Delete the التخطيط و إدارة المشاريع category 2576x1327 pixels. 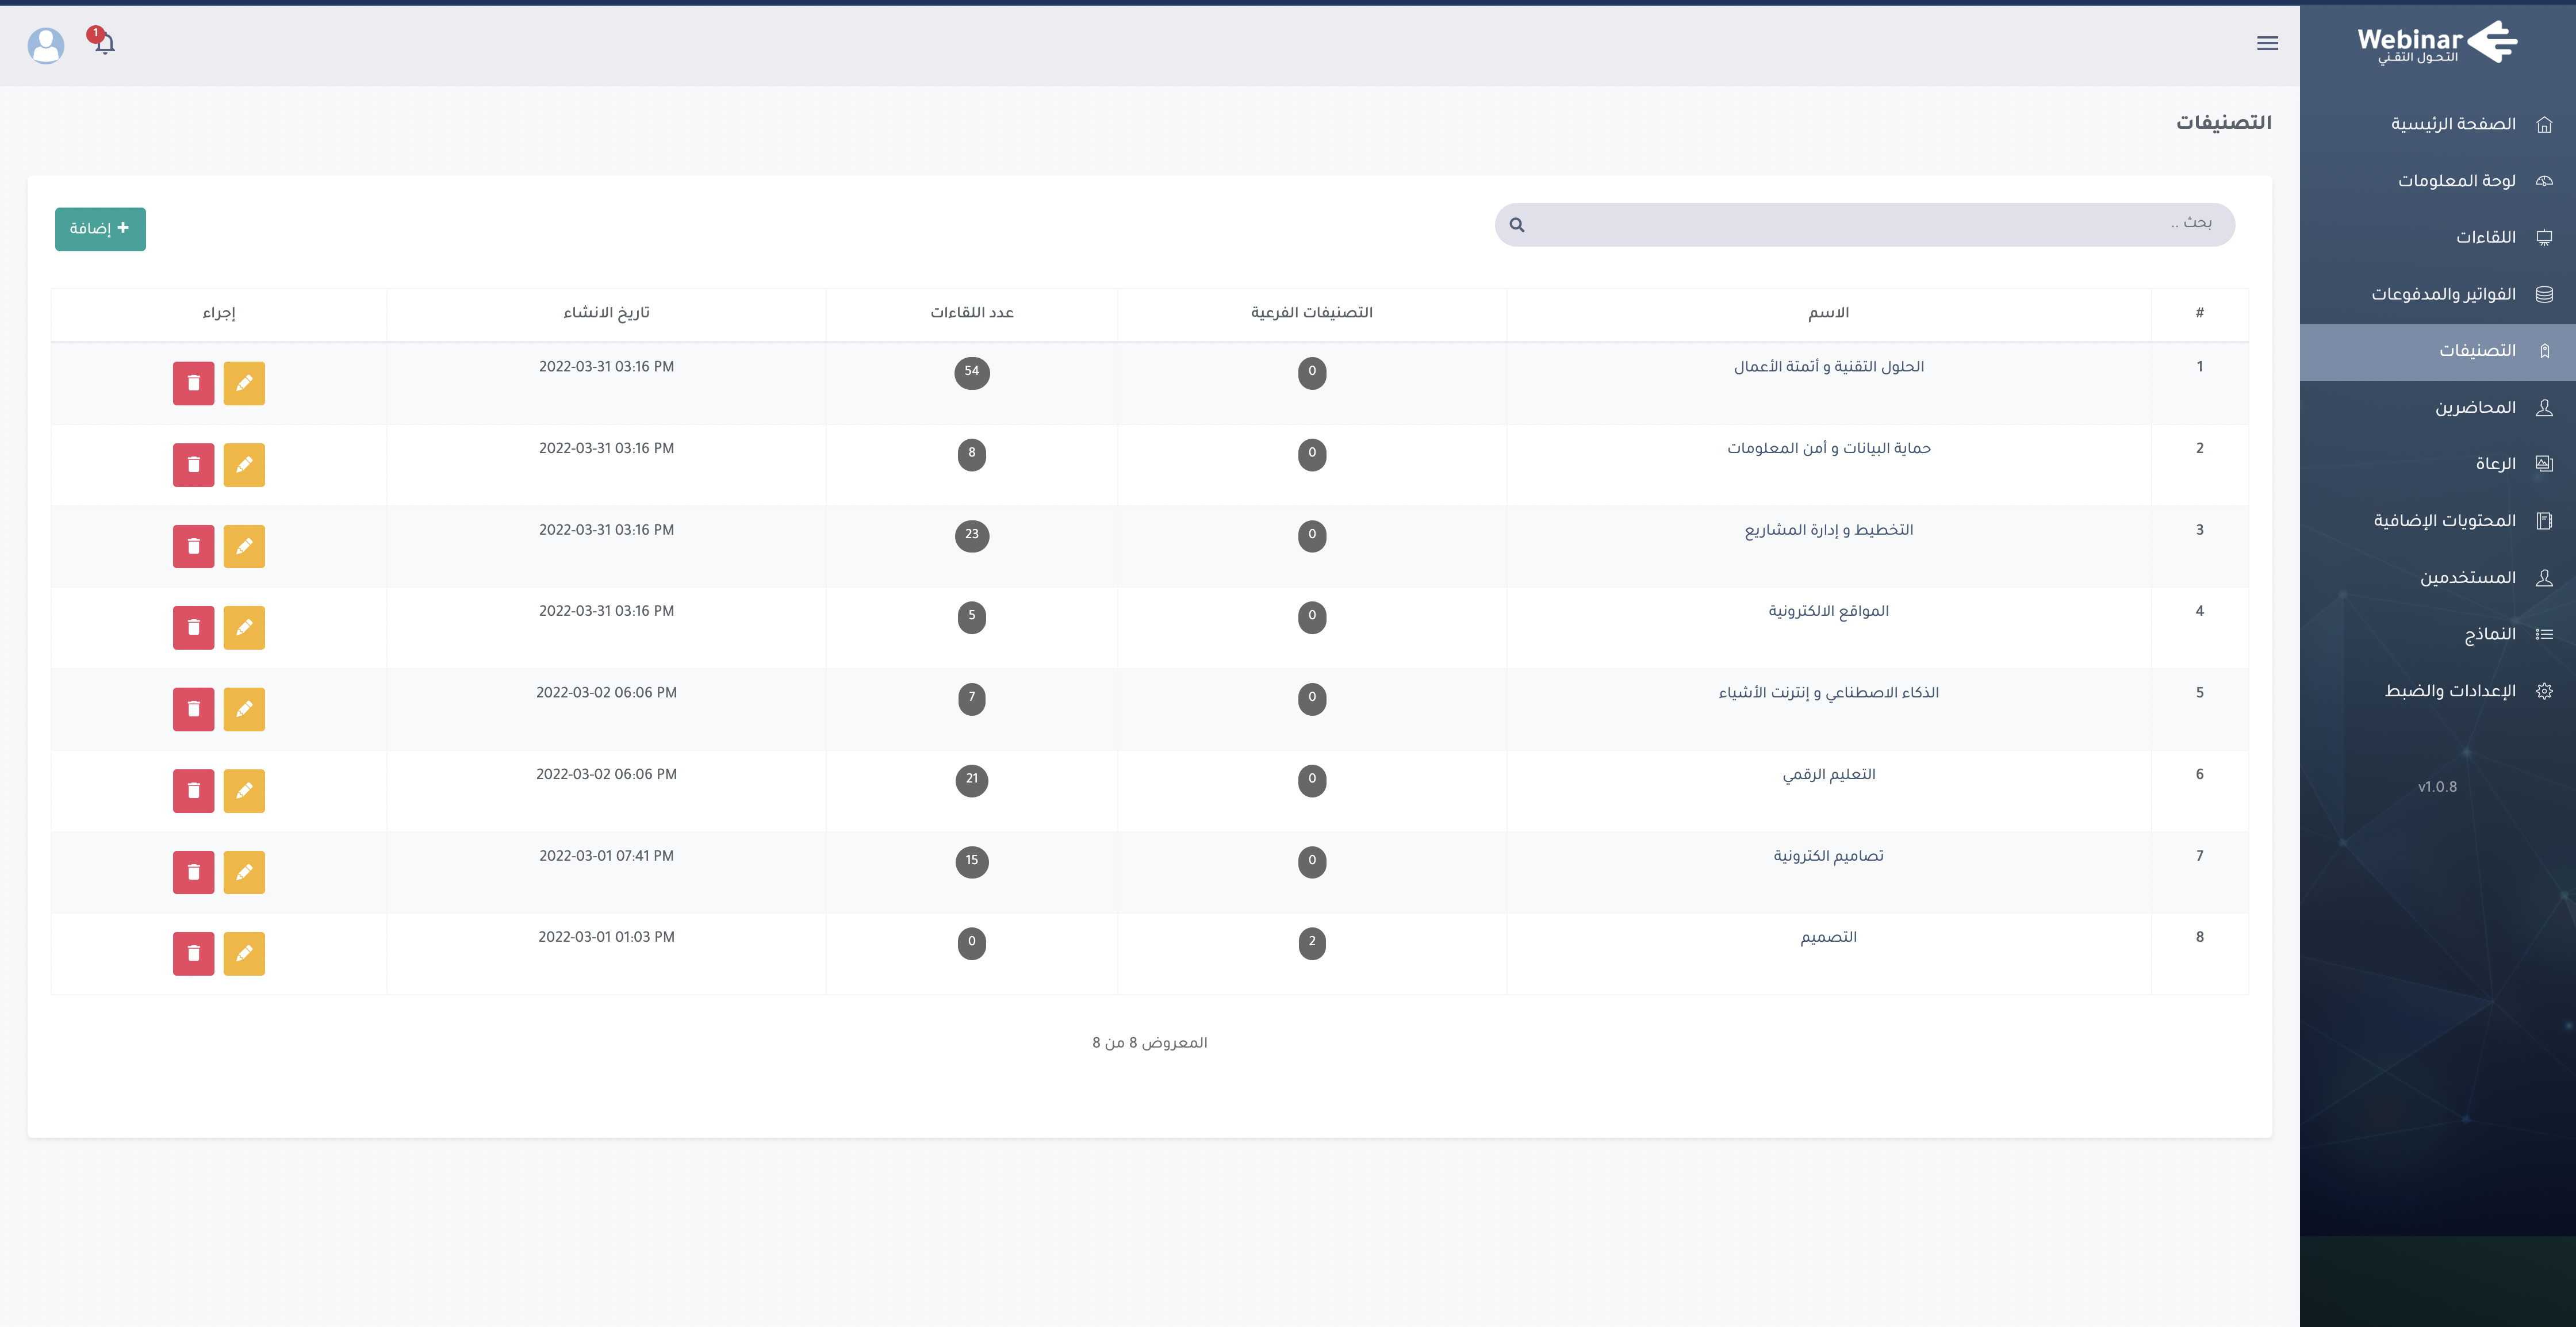click(x=194, y=546)
